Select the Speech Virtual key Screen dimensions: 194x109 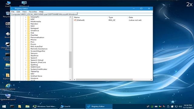[x=37, y=60]
